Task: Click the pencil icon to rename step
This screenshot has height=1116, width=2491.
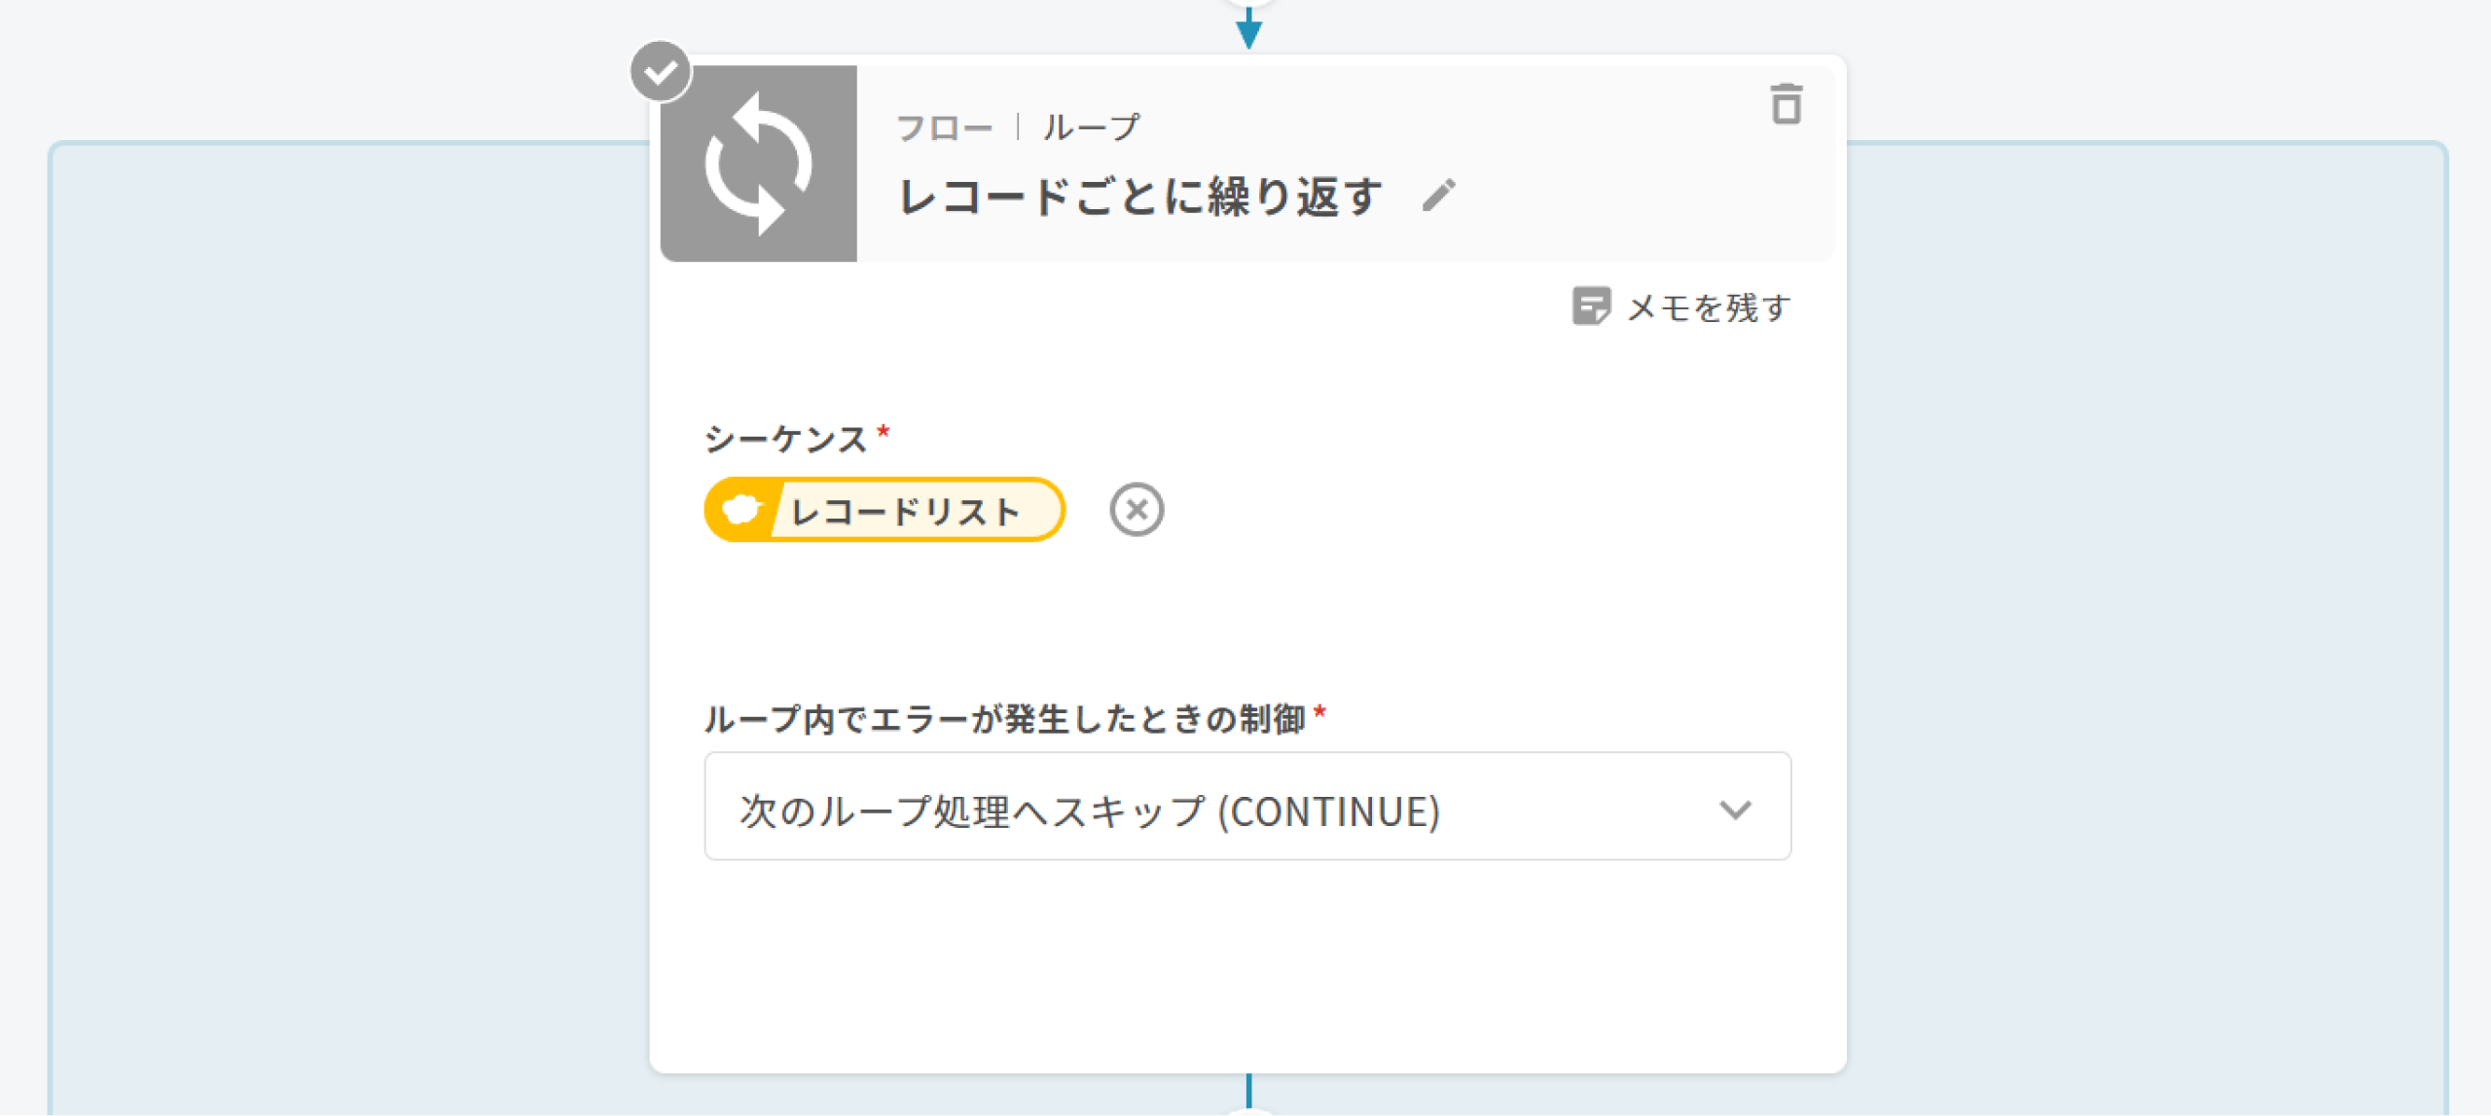Action: (1439, 195)
